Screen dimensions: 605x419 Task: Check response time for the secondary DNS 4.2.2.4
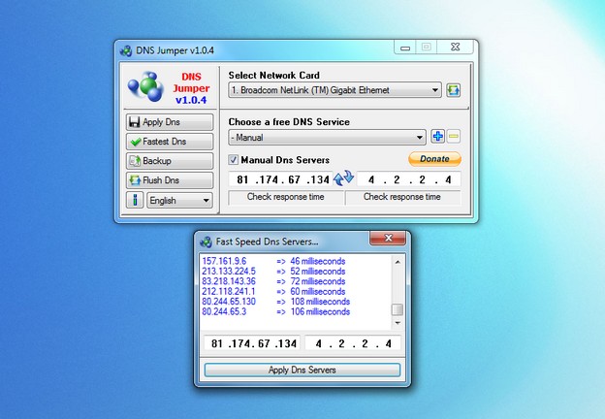click(402, 197)
